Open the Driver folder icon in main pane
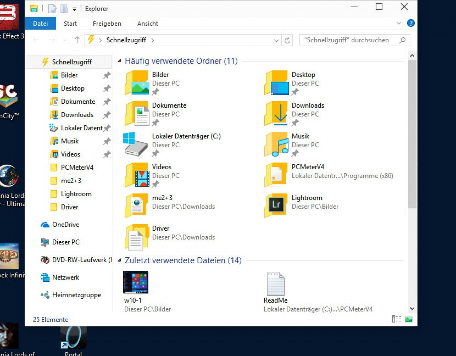 (137, 237)
